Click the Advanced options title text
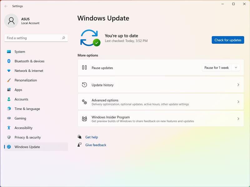The height and width of the screenshot is (187, 250). [105, 100]
